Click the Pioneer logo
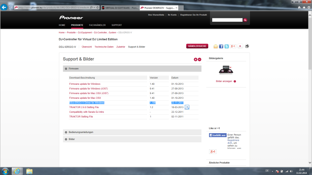 71,17
